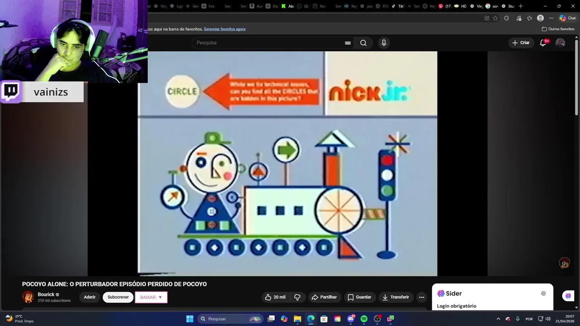Switch to the Google 'son' tab
The width and height of the screenshot is (580, 326).
[492, 6]
